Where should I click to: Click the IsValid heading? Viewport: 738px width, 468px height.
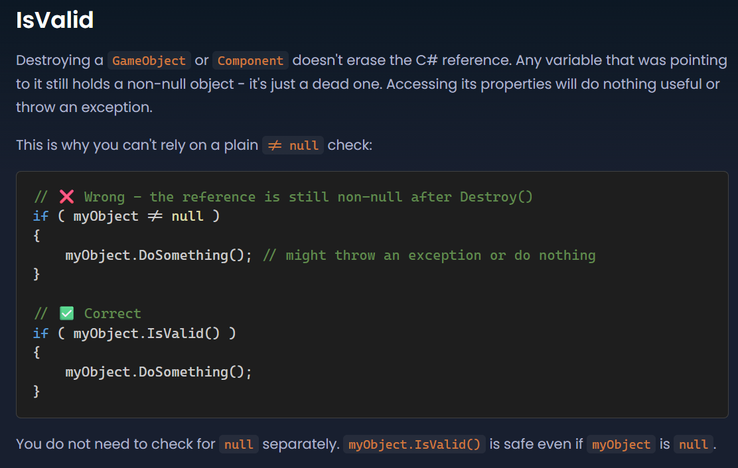click(54, 20)
